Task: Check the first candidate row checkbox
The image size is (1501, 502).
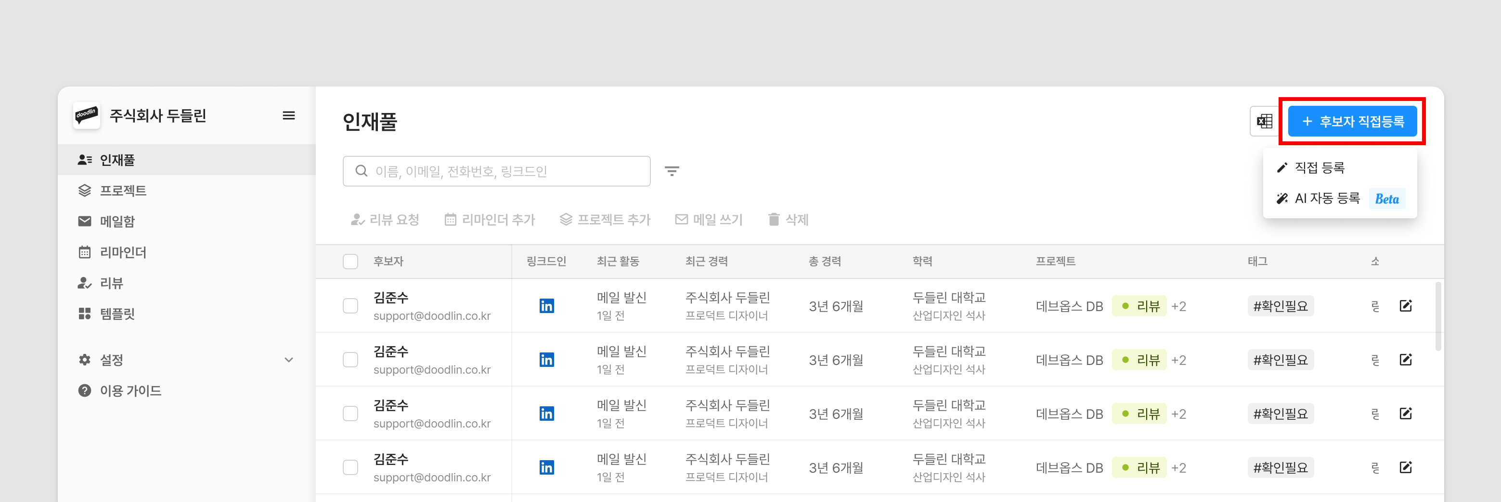Action: coord(350,306)
